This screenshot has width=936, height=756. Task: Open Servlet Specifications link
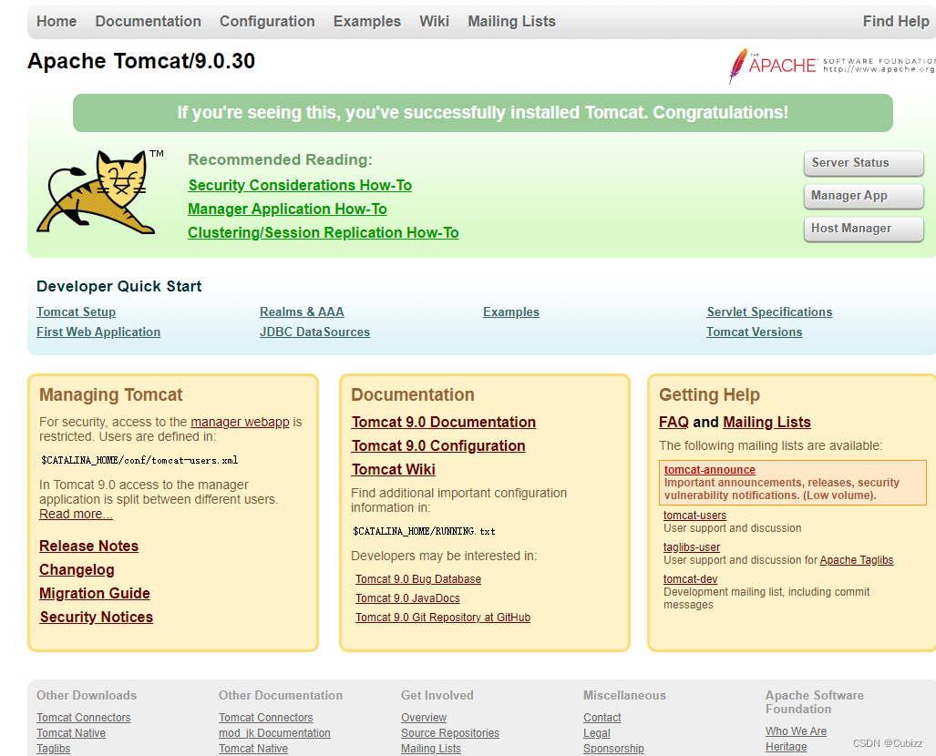(x=769, y=312)
